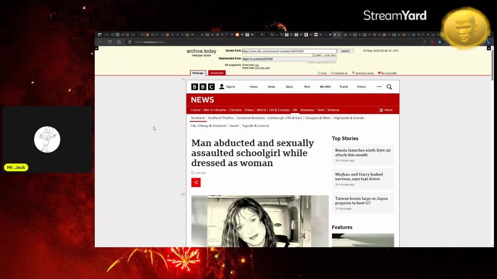Screen dimensions: 497x279
Task: Open the browser home icon
Action: [x=119, y=42]
